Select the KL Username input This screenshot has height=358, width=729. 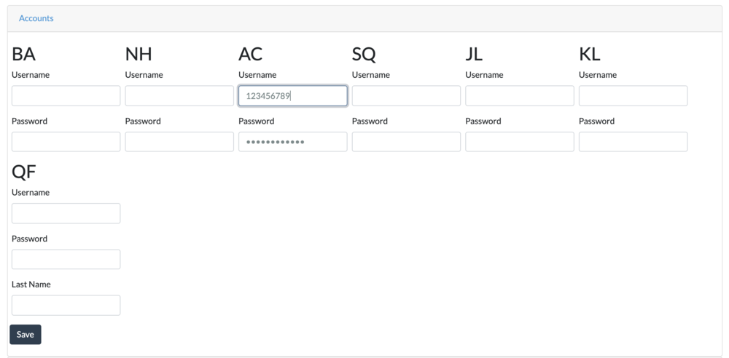tap(633, 96)
